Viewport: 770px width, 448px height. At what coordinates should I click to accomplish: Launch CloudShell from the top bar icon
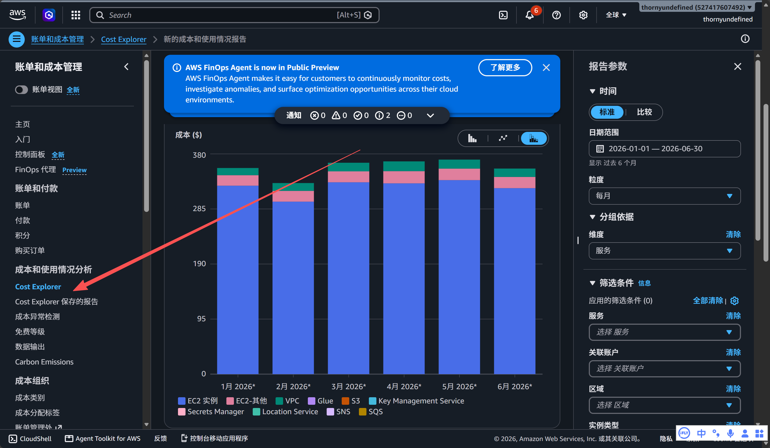coord(503,15)
